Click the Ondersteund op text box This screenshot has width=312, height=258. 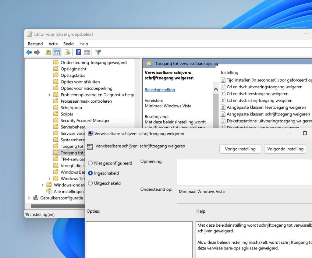pos(244,196)
